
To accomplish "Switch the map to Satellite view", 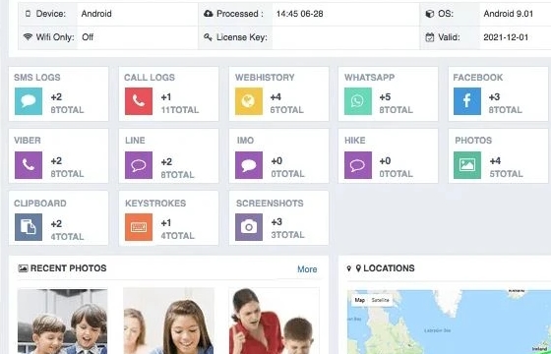I will (380, 300).
